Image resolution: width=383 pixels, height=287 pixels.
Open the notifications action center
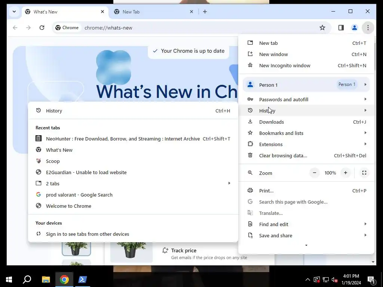click(371, 280)
